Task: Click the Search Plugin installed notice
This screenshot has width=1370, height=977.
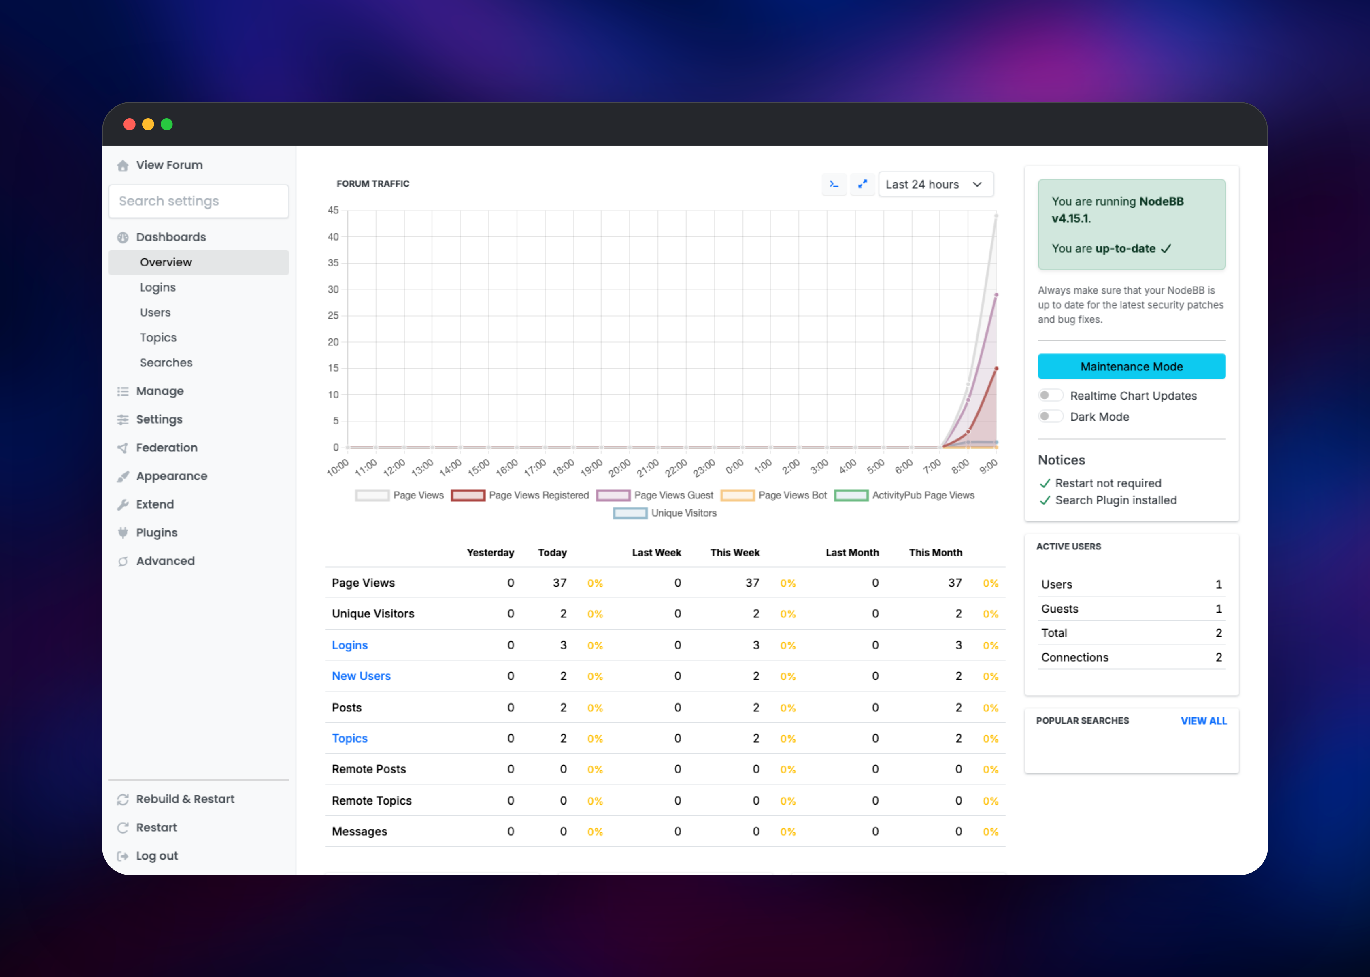Action: pyautogui.click(x=1108, y=500)
